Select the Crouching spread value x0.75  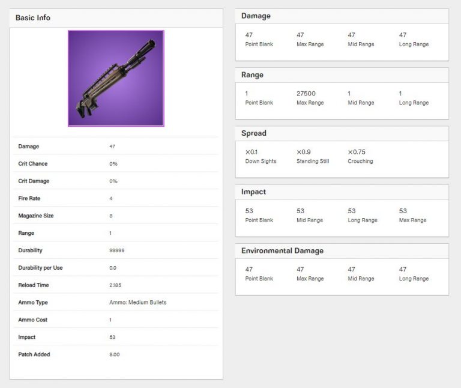(x=357, y=152)
